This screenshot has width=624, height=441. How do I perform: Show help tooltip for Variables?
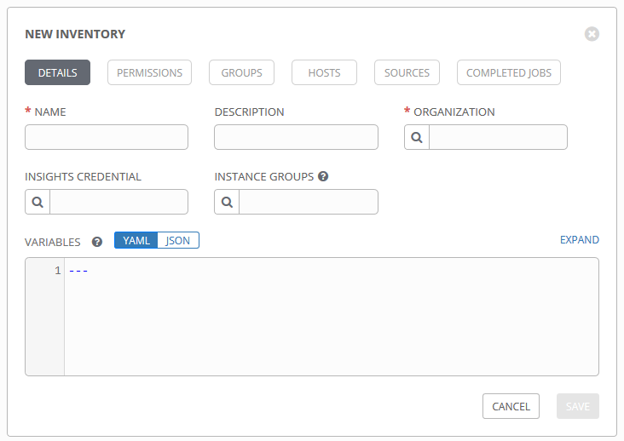(96, 242)
